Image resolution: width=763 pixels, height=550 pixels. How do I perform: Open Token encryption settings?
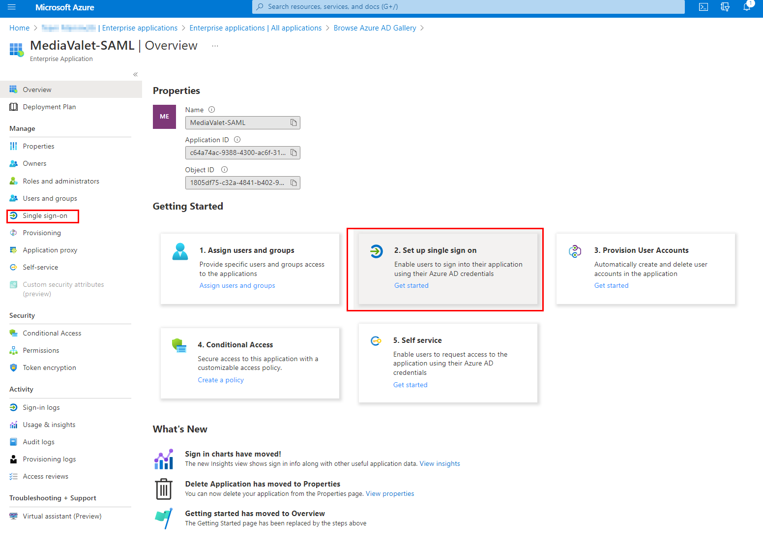(49, 367)
